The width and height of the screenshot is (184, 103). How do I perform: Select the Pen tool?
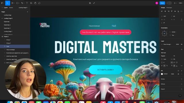[22, 3]
